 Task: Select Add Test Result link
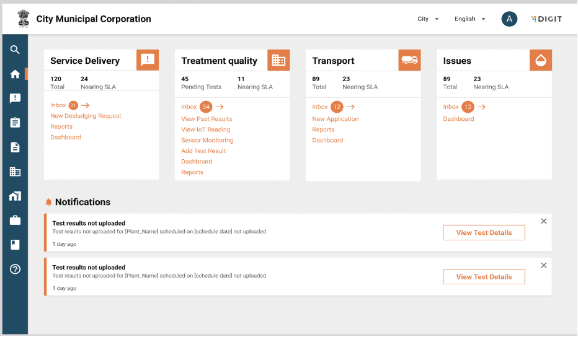[x=203, y=151]
